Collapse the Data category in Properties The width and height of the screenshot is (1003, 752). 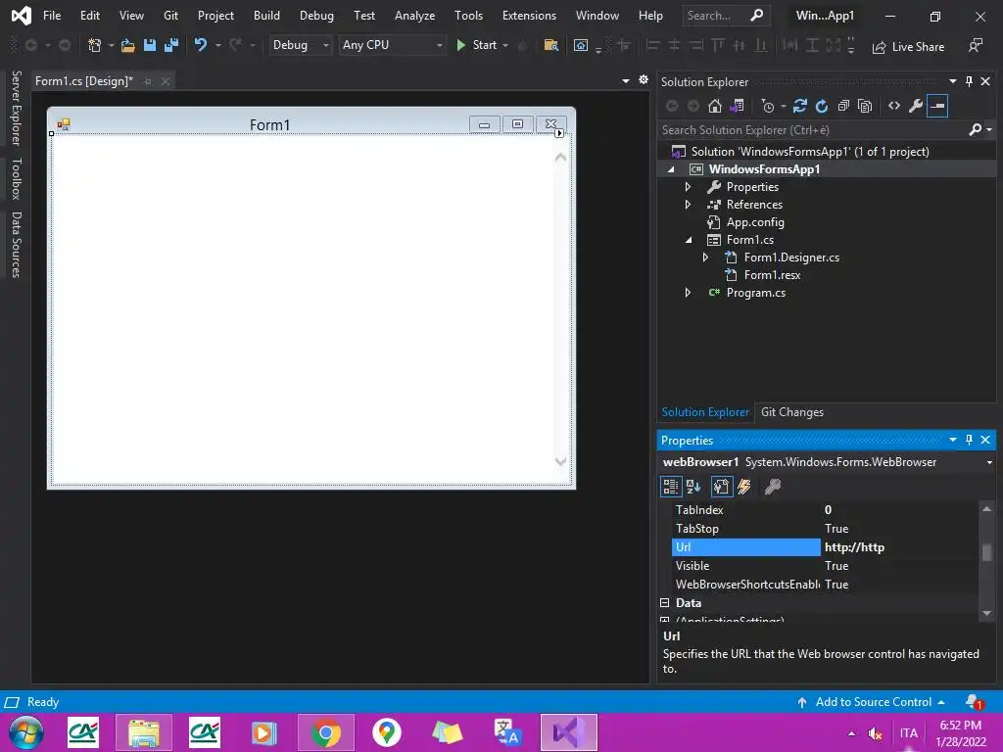click(x=665, y=603)
